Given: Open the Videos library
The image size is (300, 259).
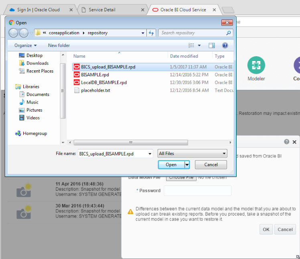Looking at the screenshot, I should 29,118.
